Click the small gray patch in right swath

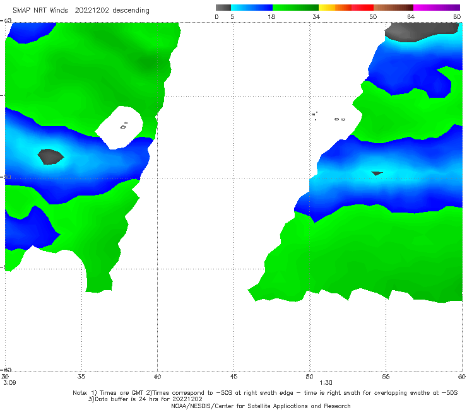tap(377, 173)
